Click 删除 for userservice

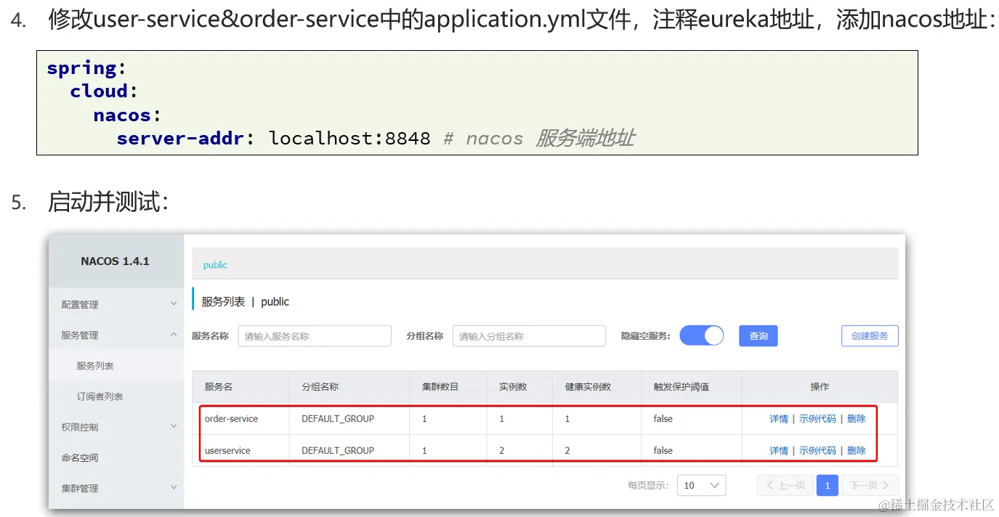click(x=857, y=451)
